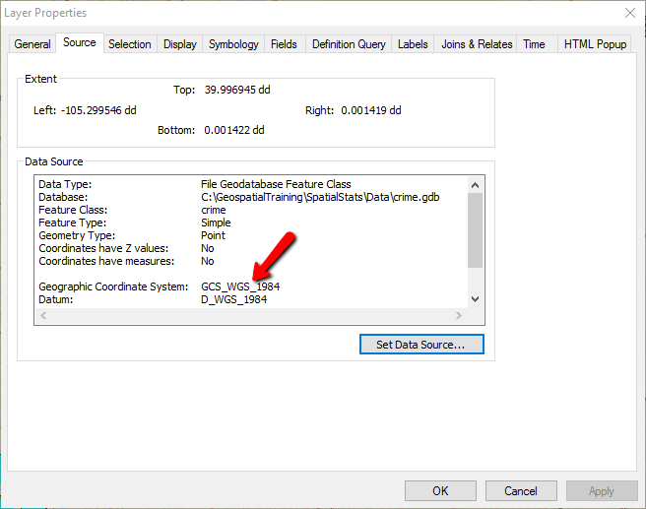This screenshot has width=646, height=509.
Task: Select the Labels tab
Action: click(x=413, y=44)
